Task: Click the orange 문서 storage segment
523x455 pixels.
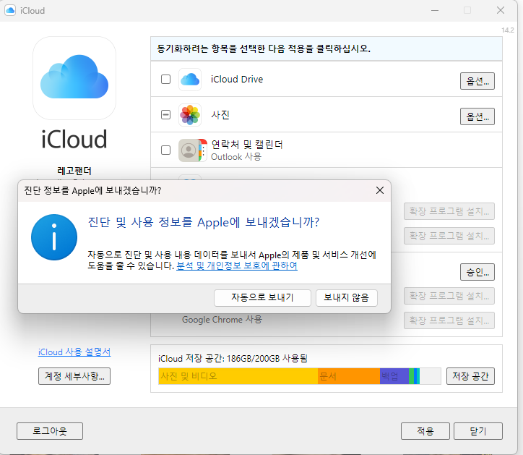Action: [349, 376]
